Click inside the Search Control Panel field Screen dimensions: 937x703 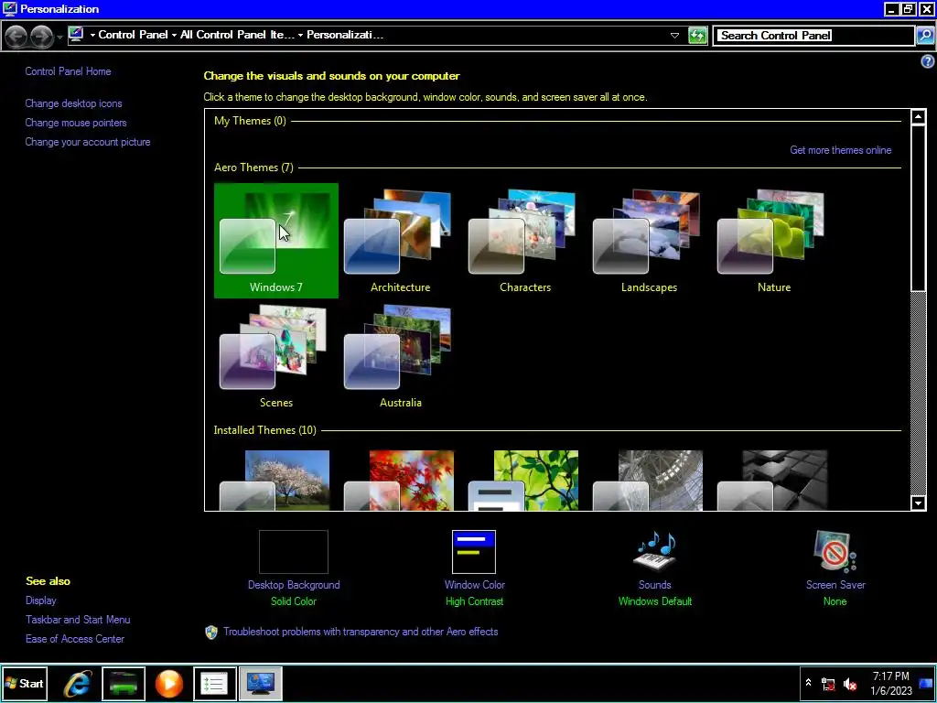tap(813, 36)
